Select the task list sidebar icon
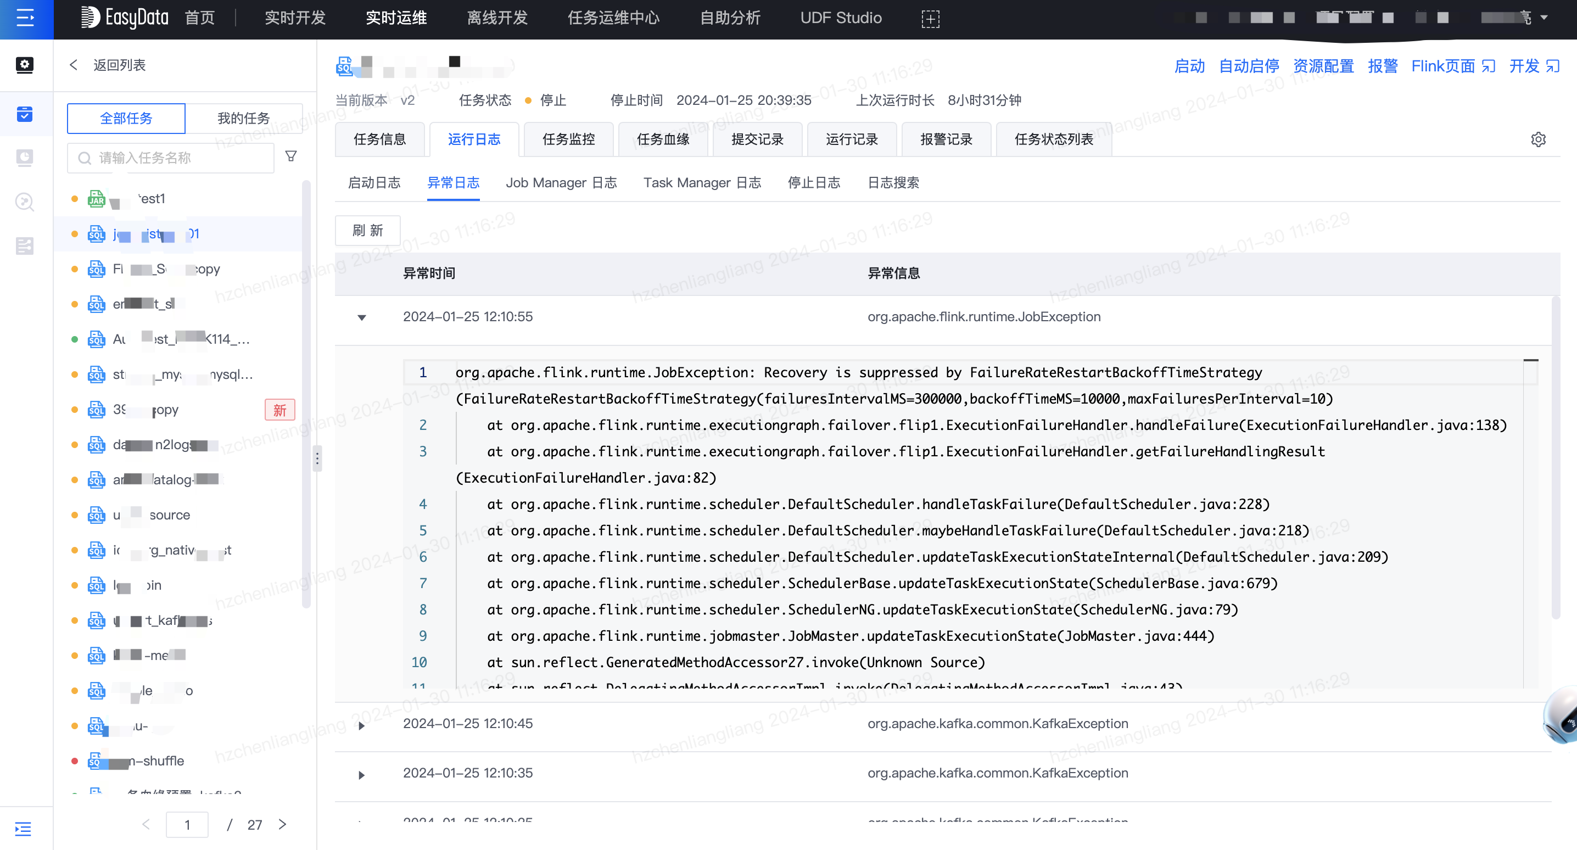The height and width of the screenshot is (850, 1577). (x=25, y=115)
